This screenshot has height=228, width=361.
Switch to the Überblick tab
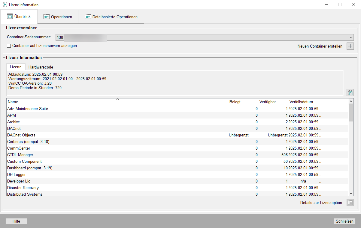pos(19,16)
